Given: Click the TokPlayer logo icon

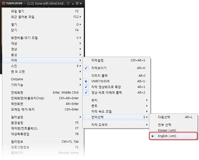Looking at the screenshot, I should [4, 3].
